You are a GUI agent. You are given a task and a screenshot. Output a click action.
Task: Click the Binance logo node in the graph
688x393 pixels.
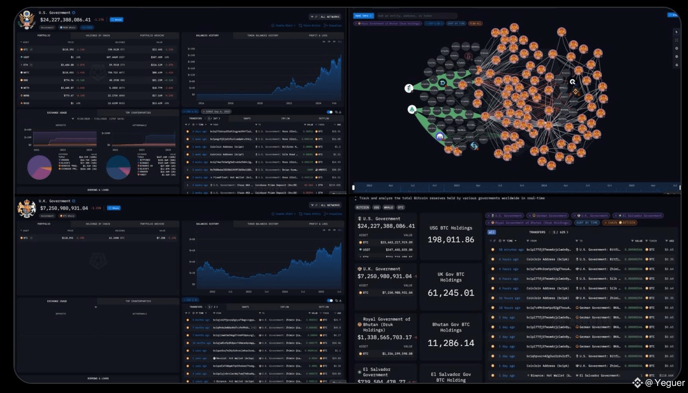(x=575, y=92)
